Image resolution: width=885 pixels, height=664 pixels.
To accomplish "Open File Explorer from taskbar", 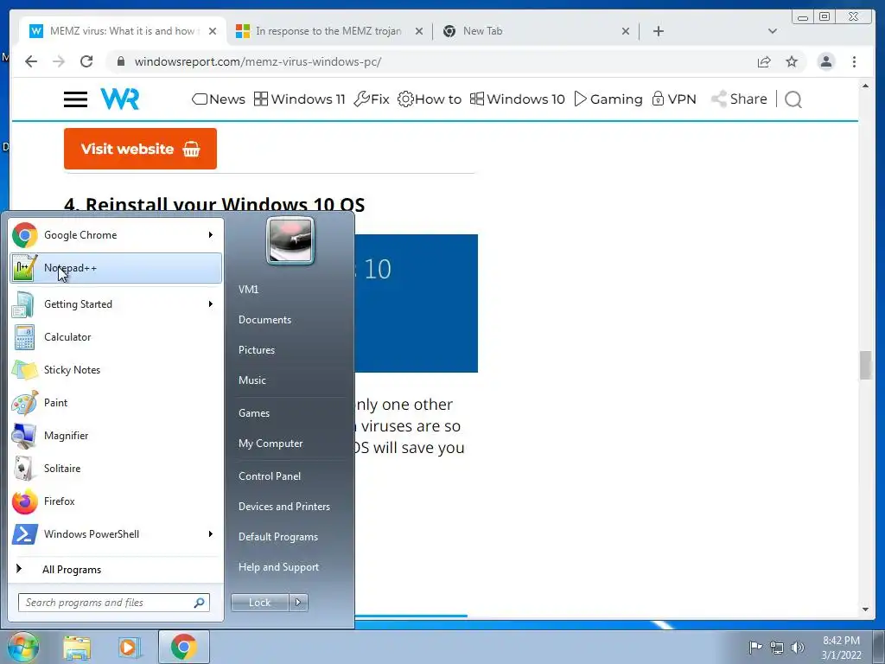I will point(77,647).
